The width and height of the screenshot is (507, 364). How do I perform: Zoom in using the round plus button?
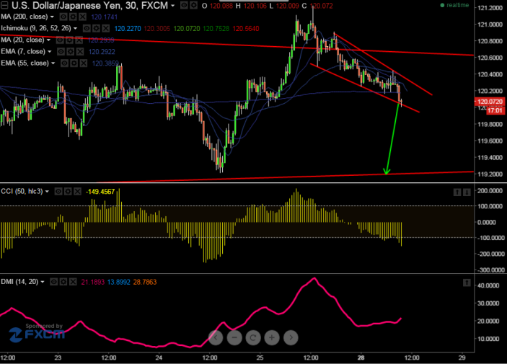click(x=272, y=338)
